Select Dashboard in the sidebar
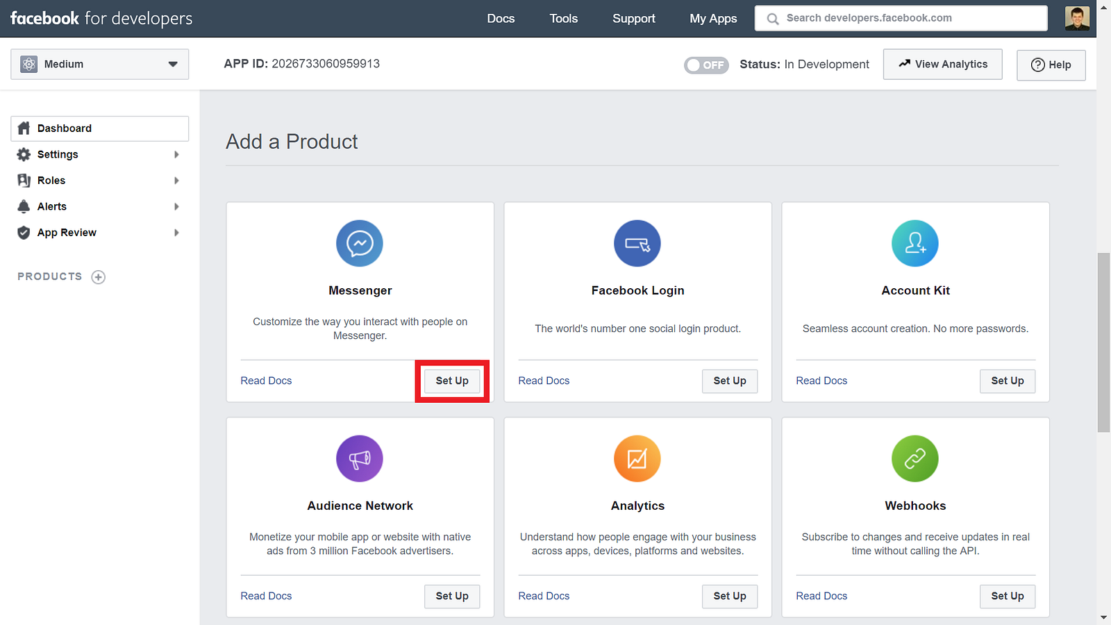Screen dimensions: 1111x625 [x=99, y=128]
